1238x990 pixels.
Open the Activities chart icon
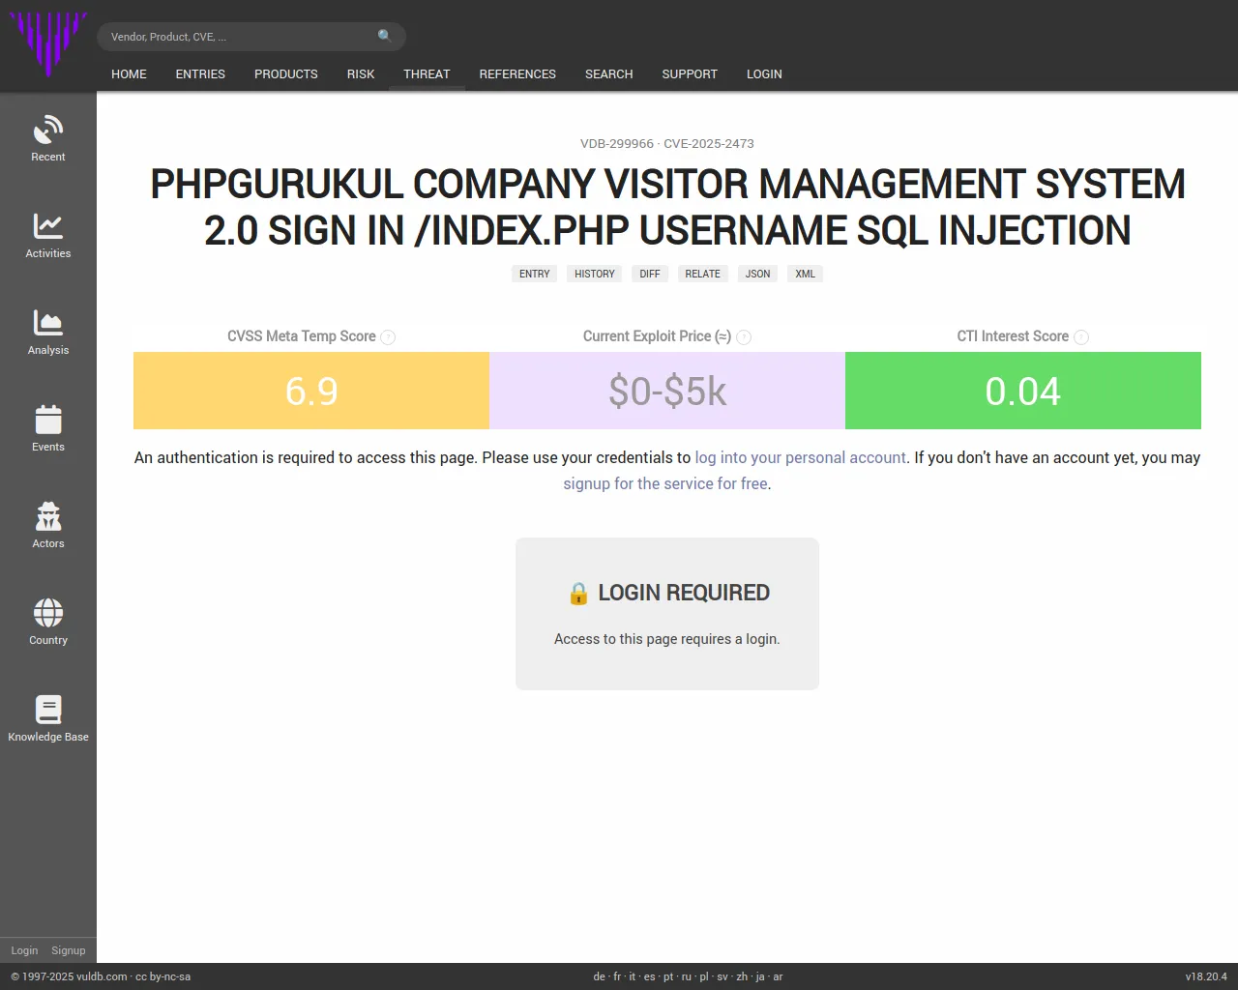click(48, 226)
